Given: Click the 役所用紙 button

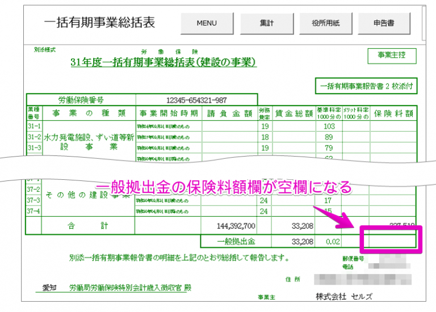Looking at the screenshot, I should click(326, 23).
